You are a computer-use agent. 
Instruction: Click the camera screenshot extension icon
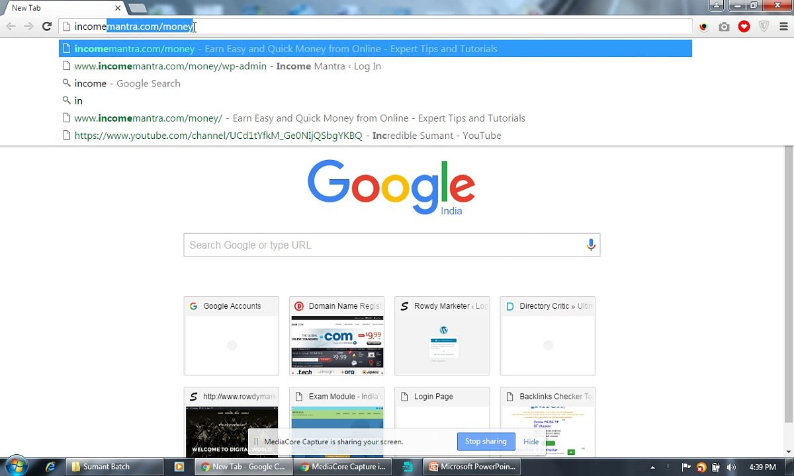(x=724, y=26)
